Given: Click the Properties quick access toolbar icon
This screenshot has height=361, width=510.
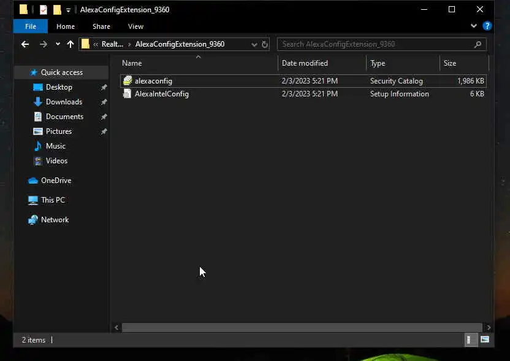Looking at the screenshot, I should pos(44,10).
